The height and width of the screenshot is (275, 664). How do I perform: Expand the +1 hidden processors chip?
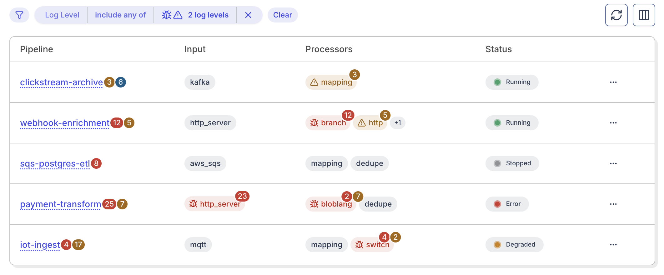pyautogui.click(x=398, y=123)
